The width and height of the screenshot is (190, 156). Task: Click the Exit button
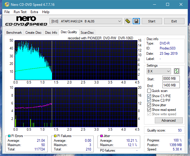pos(174,21)
